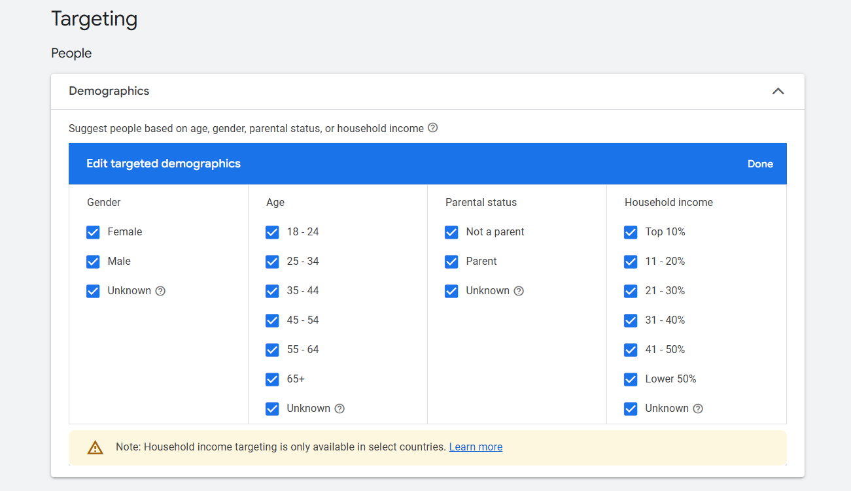Click help icon after demographics description text
This screenshot has width=851, height=491.
coord(432,128)
